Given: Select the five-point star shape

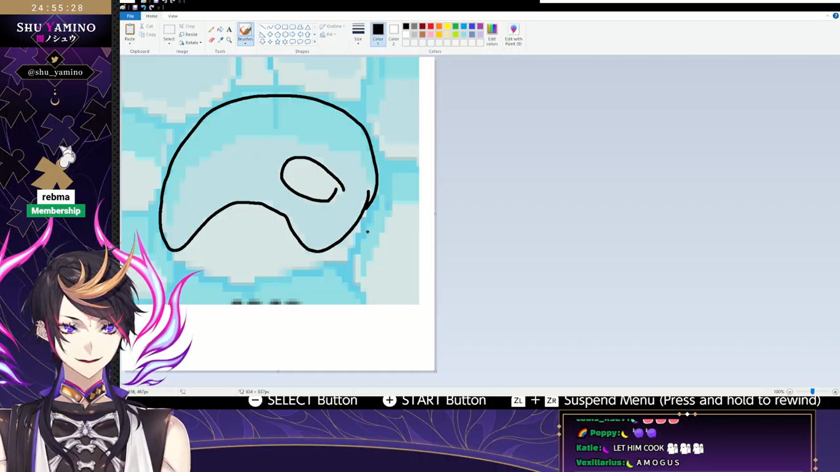Looking at the screenshot, I should pyautogui.click(x=277, y=42).
